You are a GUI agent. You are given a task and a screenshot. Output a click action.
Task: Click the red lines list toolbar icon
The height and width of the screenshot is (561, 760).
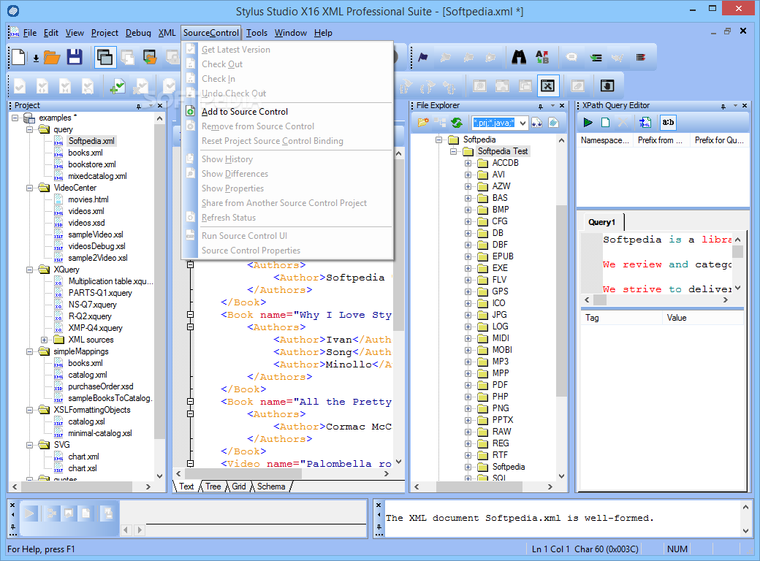[x=641, y=57]
